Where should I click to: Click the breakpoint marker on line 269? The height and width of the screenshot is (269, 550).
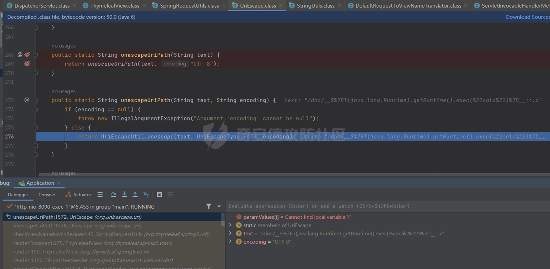27,64
